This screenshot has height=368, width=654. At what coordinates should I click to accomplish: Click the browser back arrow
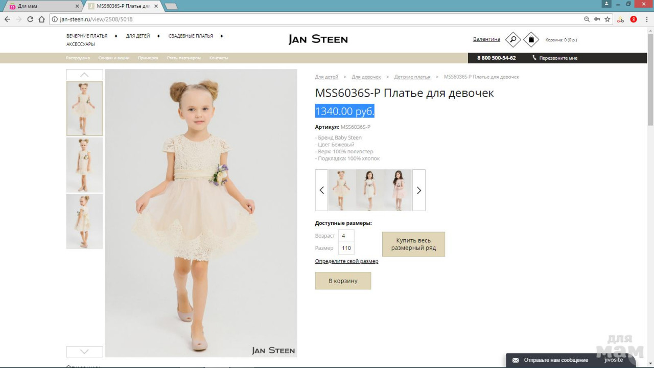[7, 19]
